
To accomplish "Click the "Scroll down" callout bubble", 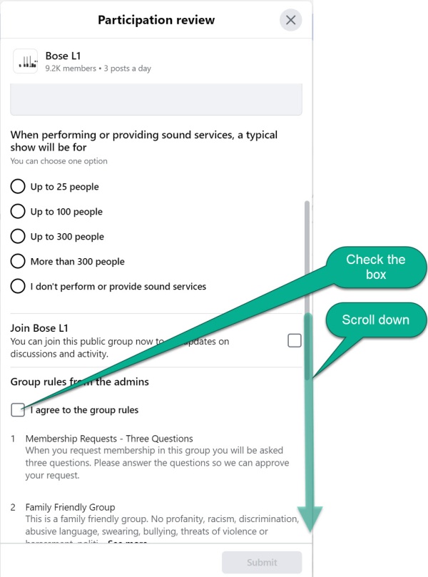I will pyautogui.click(x=375, y=320).
